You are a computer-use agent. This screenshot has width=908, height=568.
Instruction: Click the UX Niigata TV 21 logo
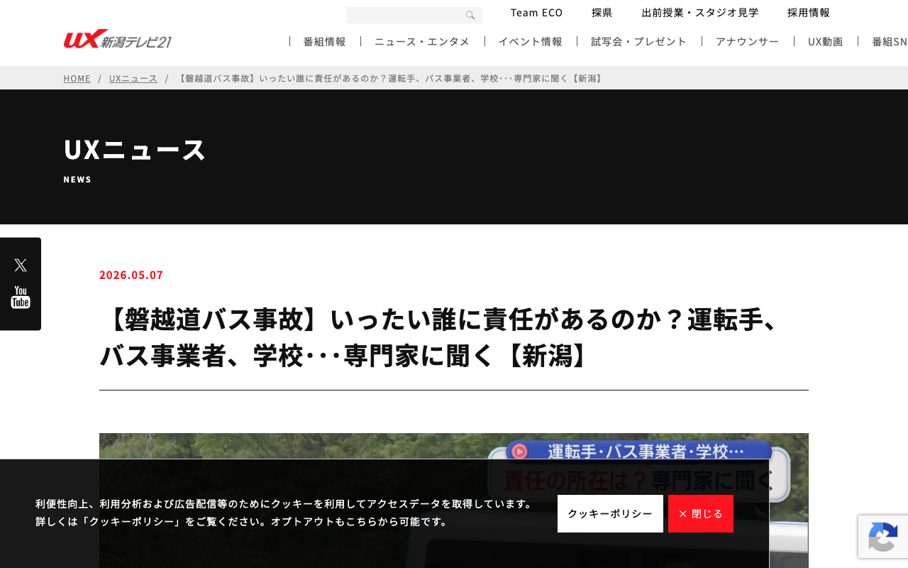[x=118, y=39]
